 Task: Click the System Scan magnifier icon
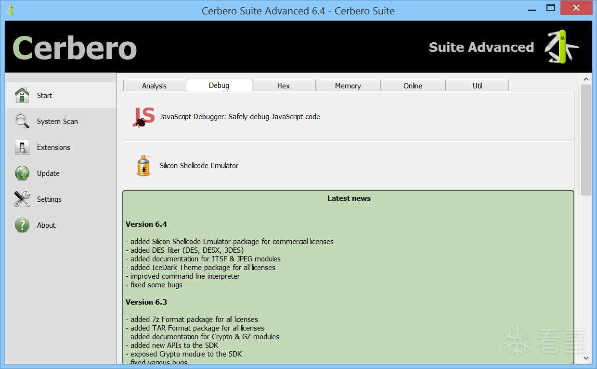click(22, 121)
